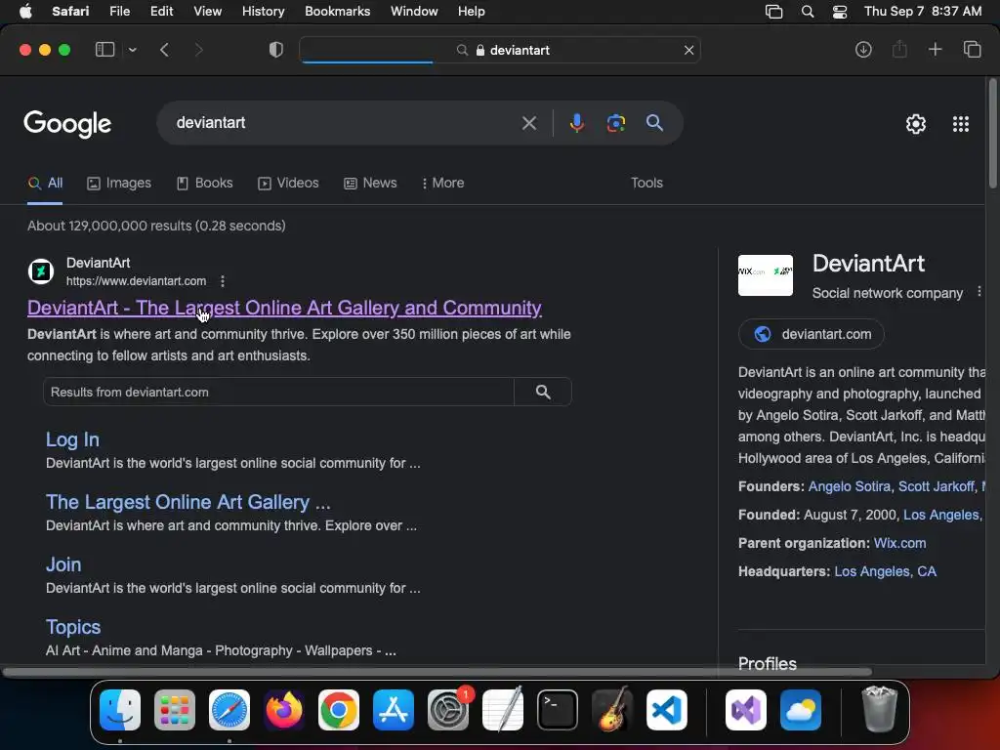
Task: Switch to the News tab
Action: tap(370, 183)
